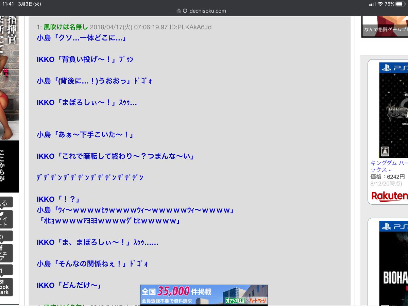This screenshot has width=408, height=306.
Task: Tap the 全国35,000件掲載 banner ad
Action: tap(204, 295)
